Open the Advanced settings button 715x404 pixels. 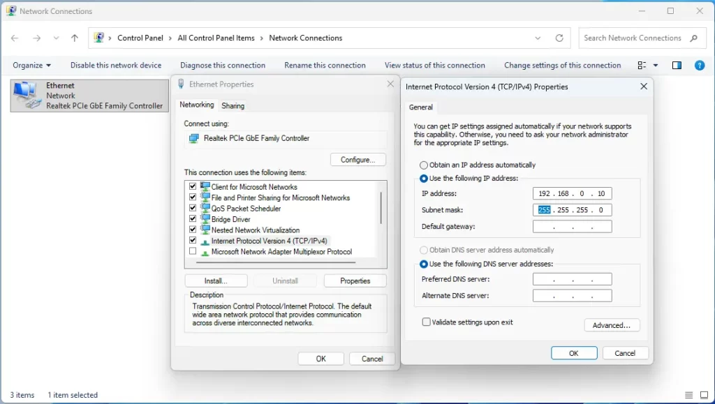(x=612, y=325)
